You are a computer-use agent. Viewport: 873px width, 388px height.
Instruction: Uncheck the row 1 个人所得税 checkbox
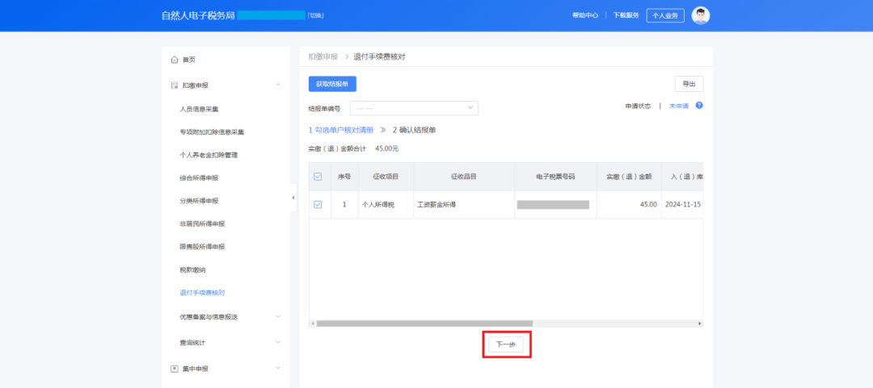tap(318, 205)
